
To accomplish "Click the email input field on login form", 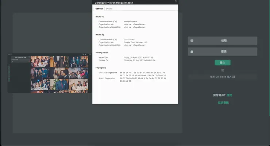I will pyautogui.click(x=223, y=41).
